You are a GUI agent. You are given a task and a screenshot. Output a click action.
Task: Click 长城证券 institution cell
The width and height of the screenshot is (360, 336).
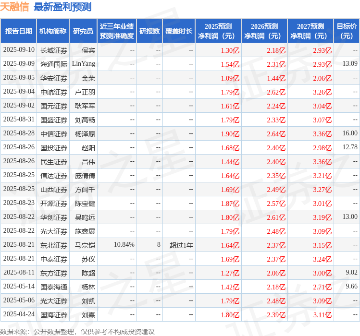click(x=54, y=50)
